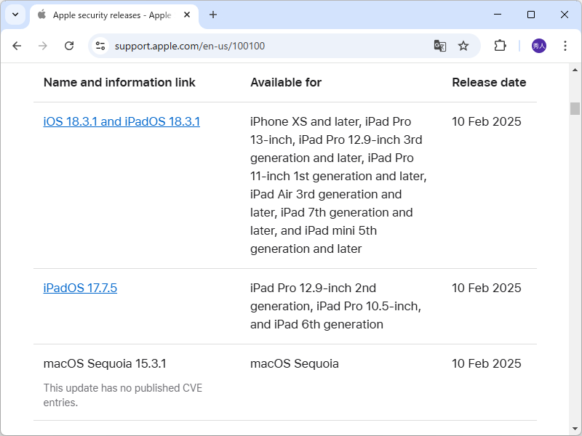Bookmark this page with the star
Image resolution: width=582 pixels, height=436 pixels.
464,45
